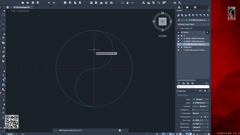The image size is (240, 135).
Task: Click the Linetype scale value field
Action: point(200,110)
